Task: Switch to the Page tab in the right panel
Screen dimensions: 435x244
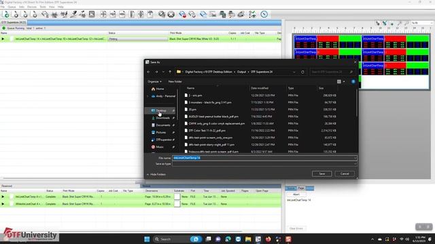Action: (301, 188)
